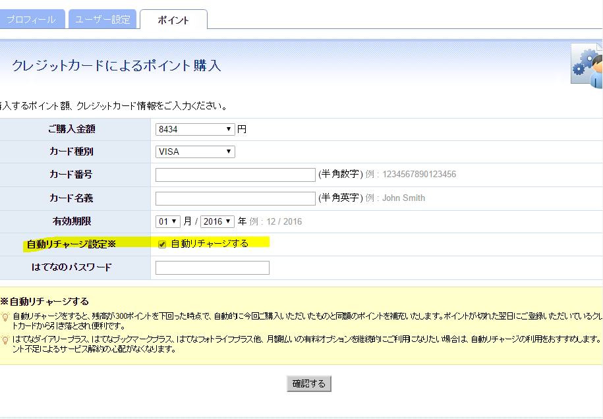Click the second lightbulb tip icon

click(5, 340)
